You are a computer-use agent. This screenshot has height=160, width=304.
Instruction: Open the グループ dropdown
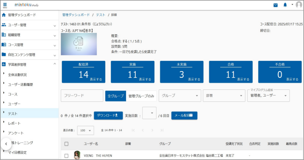tap(180, 96)
